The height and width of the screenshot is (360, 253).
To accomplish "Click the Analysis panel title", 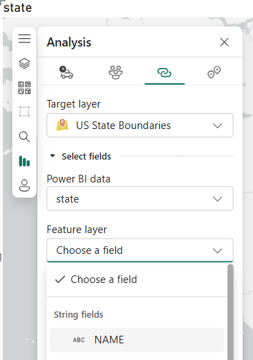I will pyautogui.click(x=69, y=42).
